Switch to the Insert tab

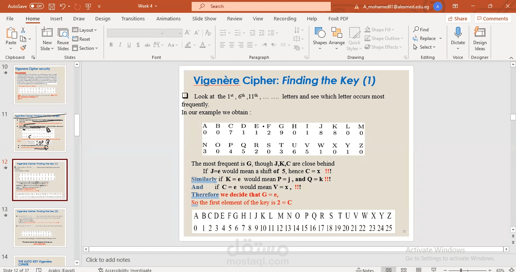point(56,18)
